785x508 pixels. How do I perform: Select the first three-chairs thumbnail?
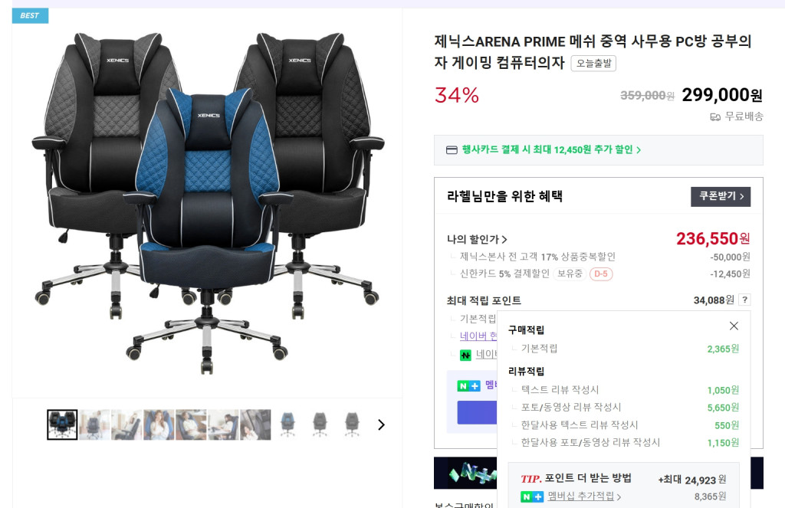(x=62, y=425)
